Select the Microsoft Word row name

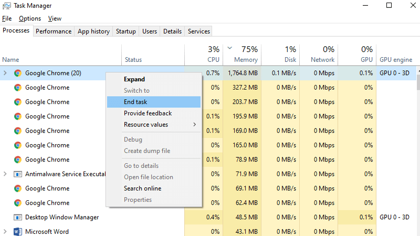click(x=47, y=232)
